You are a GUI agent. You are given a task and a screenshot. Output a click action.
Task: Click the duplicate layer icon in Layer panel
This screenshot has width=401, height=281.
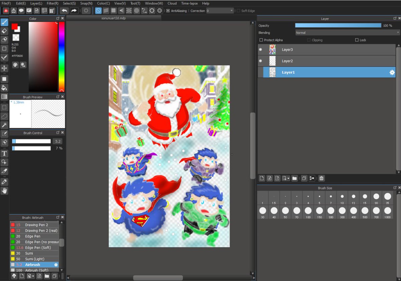(304, 178)
